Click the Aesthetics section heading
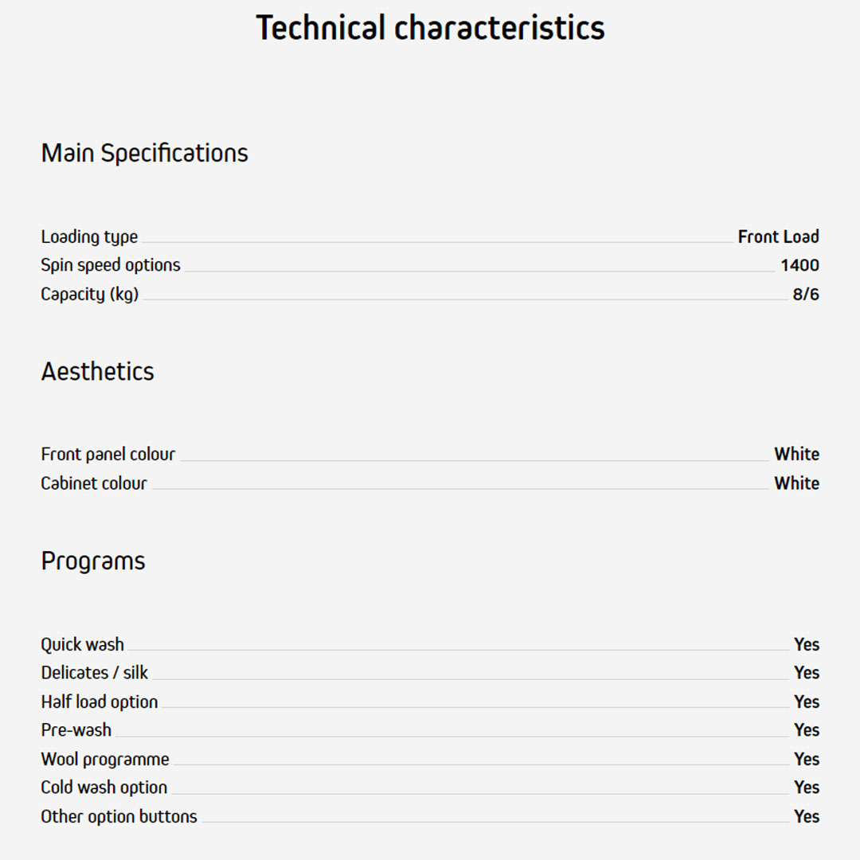The image size is (860, 860). coord(97,372)
